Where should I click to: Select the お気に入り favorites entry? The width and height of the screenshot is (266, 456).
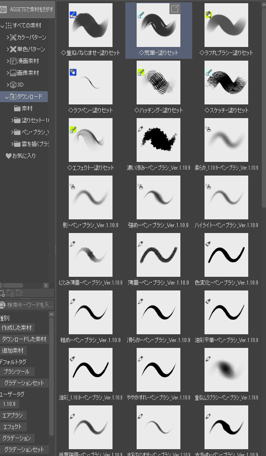[24, 156]
